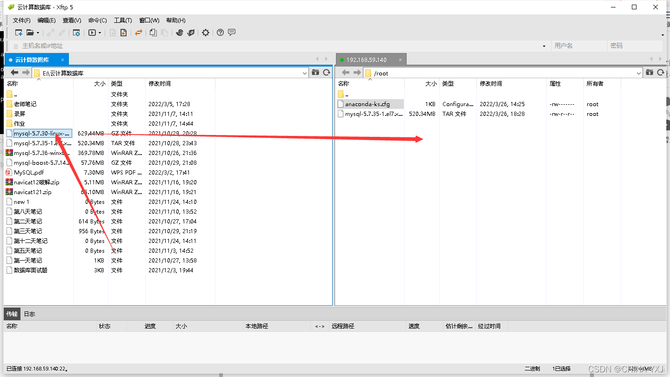The height and width of the screenshot is (377, 670).
Task: Click the host name or IP address field
Action: point(279,46)
